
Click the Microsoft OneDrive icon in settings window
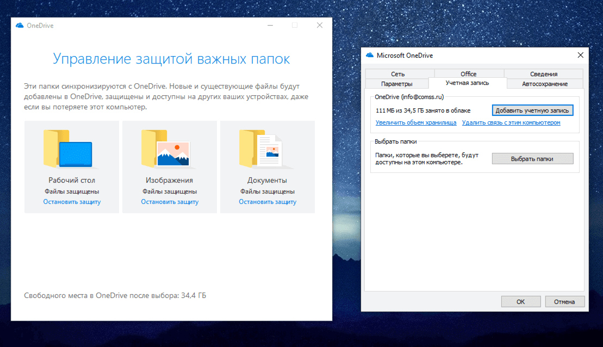(x=369, y=55)
